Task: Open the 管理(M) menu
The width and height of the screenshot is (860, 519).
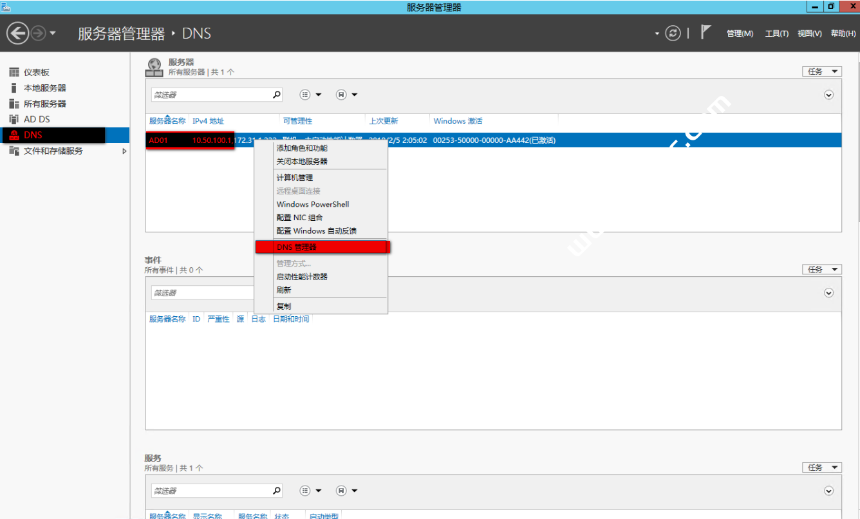Action: (x=740, y=33)
